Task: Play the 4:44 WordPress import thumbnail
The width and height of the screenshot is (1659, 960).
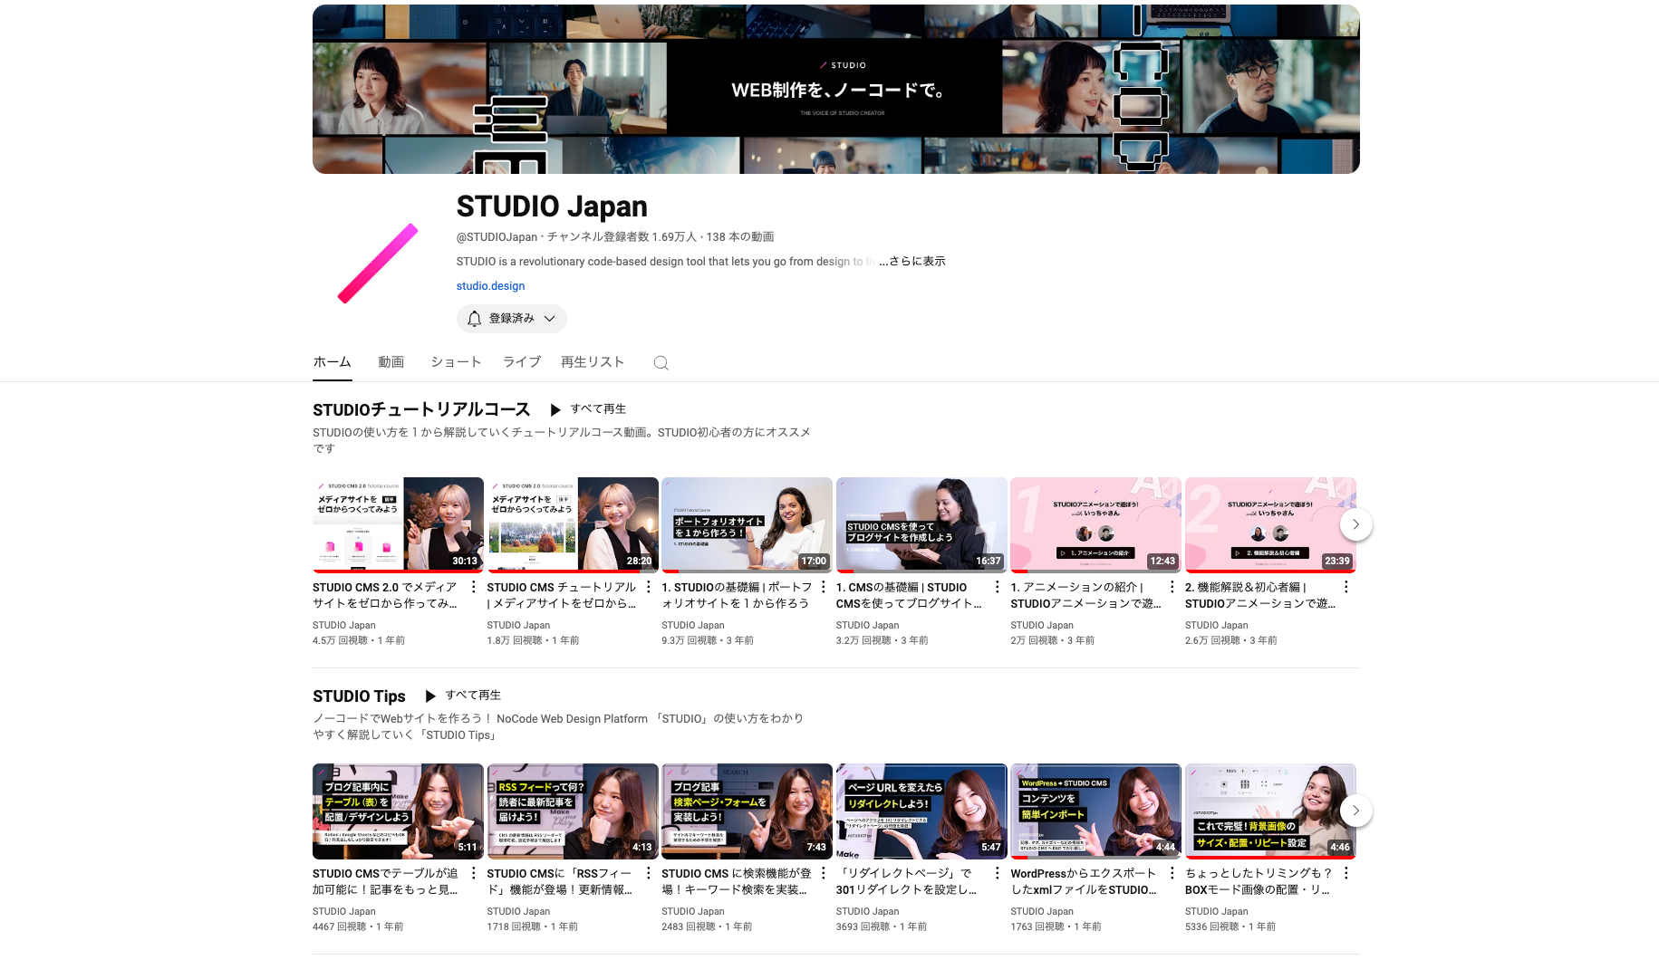Action: [1095, 811]
